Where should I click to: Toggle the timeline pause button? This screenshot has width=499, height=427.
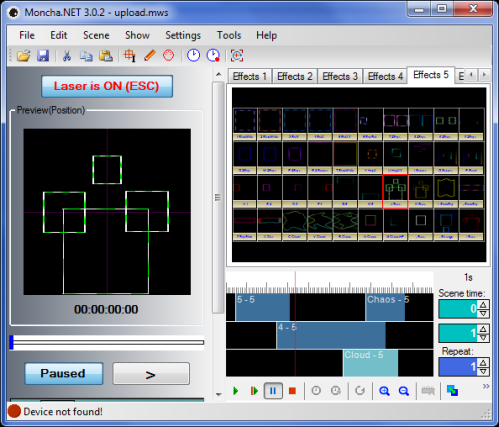tap(273, 391)
